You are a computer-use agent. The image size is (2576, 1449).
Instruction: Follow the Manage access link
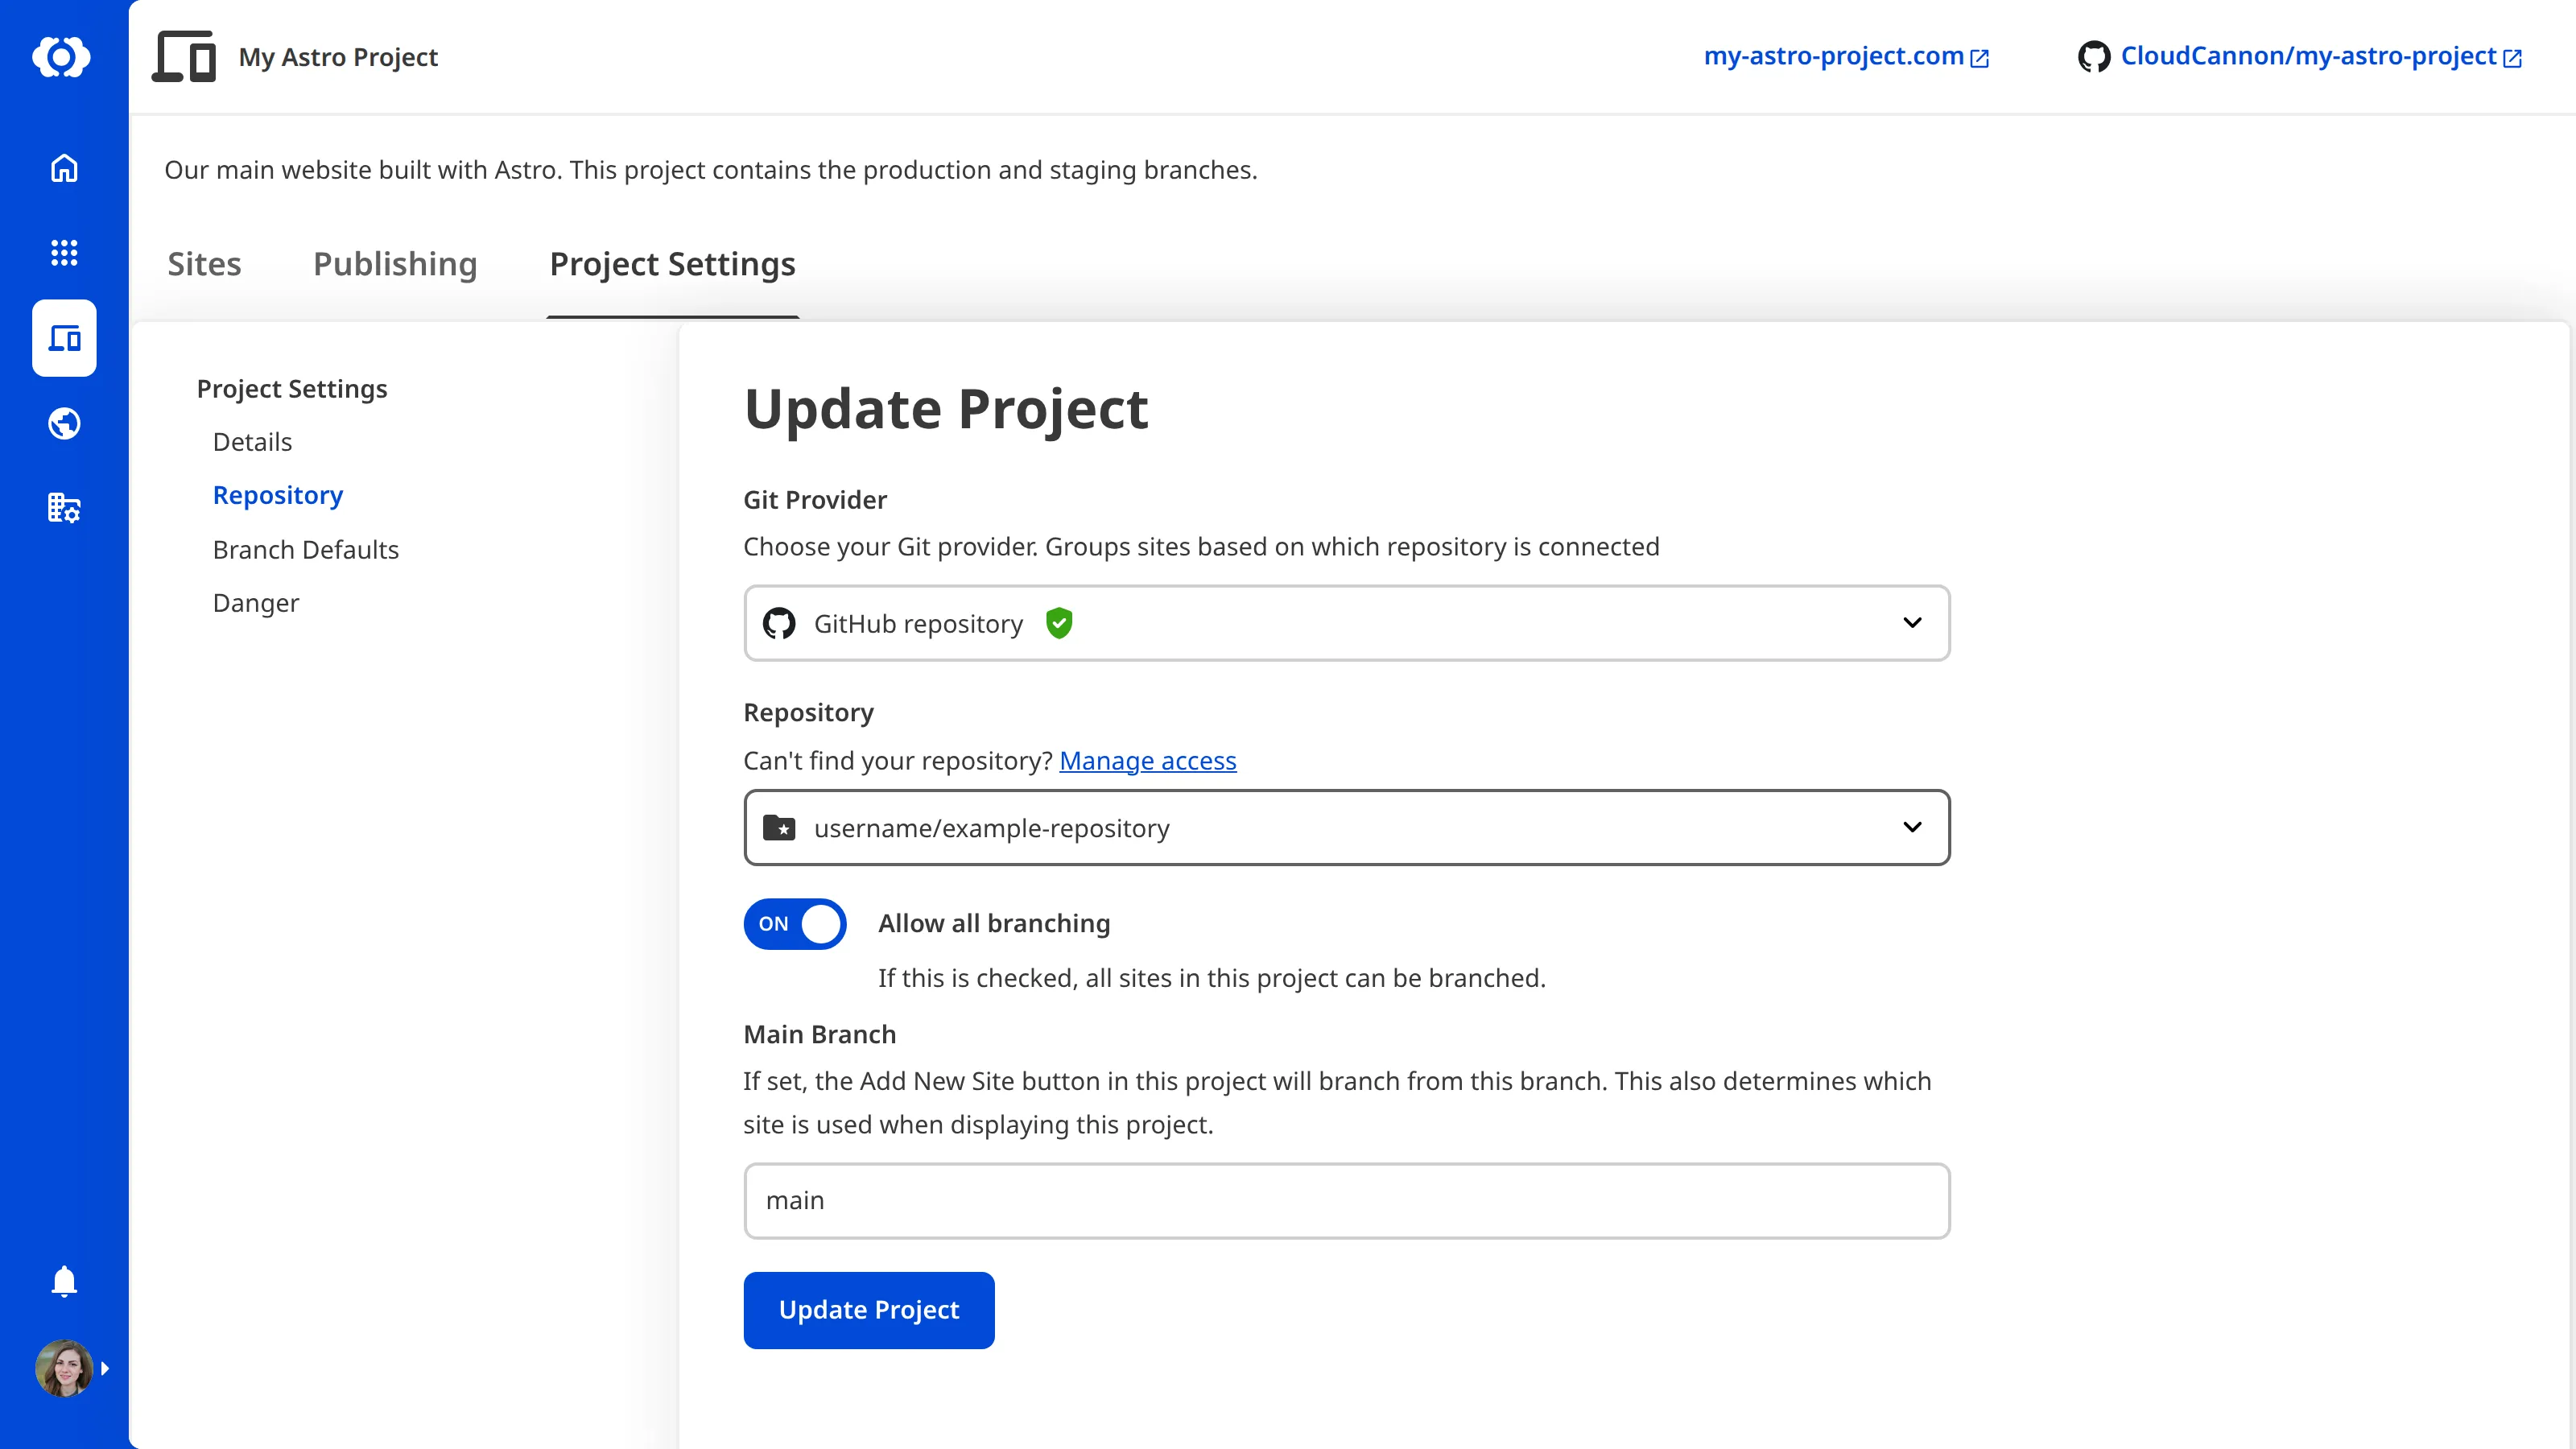click(1147, 761)
